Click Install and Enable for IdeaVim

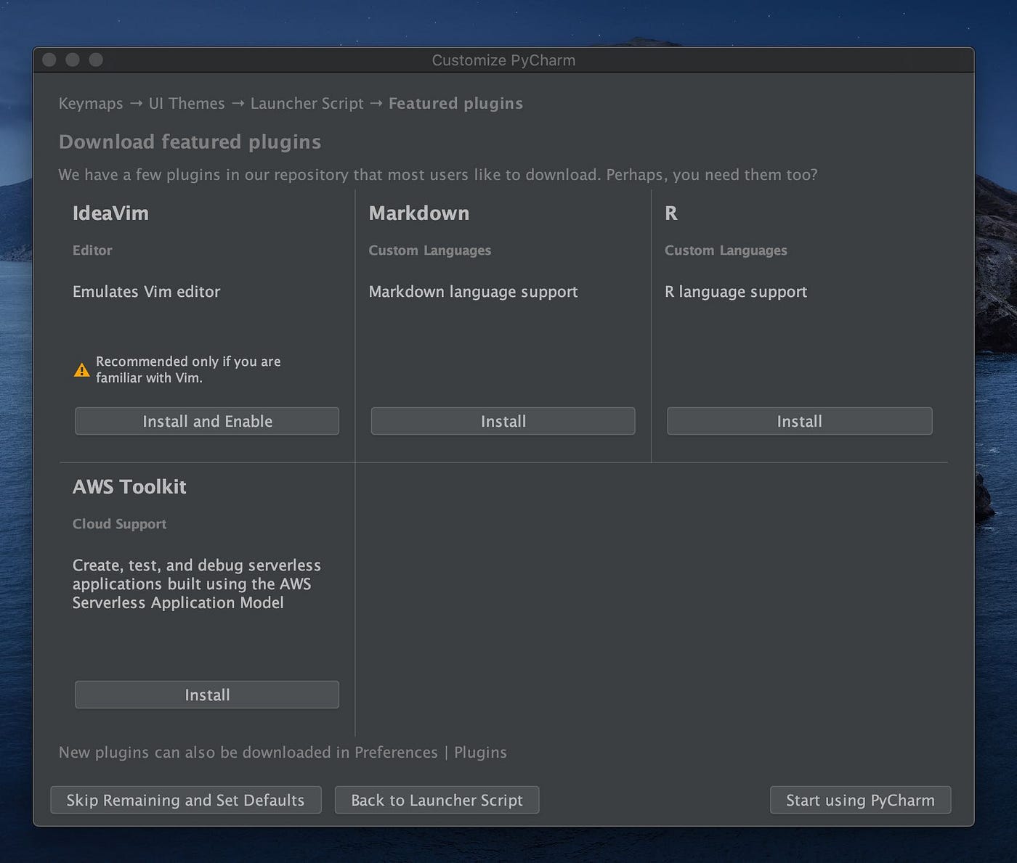click(206, 421)
